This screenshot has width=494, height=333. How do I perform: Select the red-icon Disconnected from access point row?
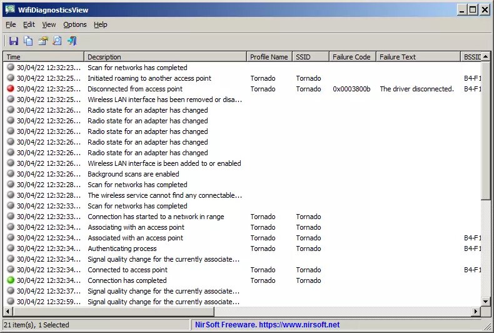tap(134, 89)
